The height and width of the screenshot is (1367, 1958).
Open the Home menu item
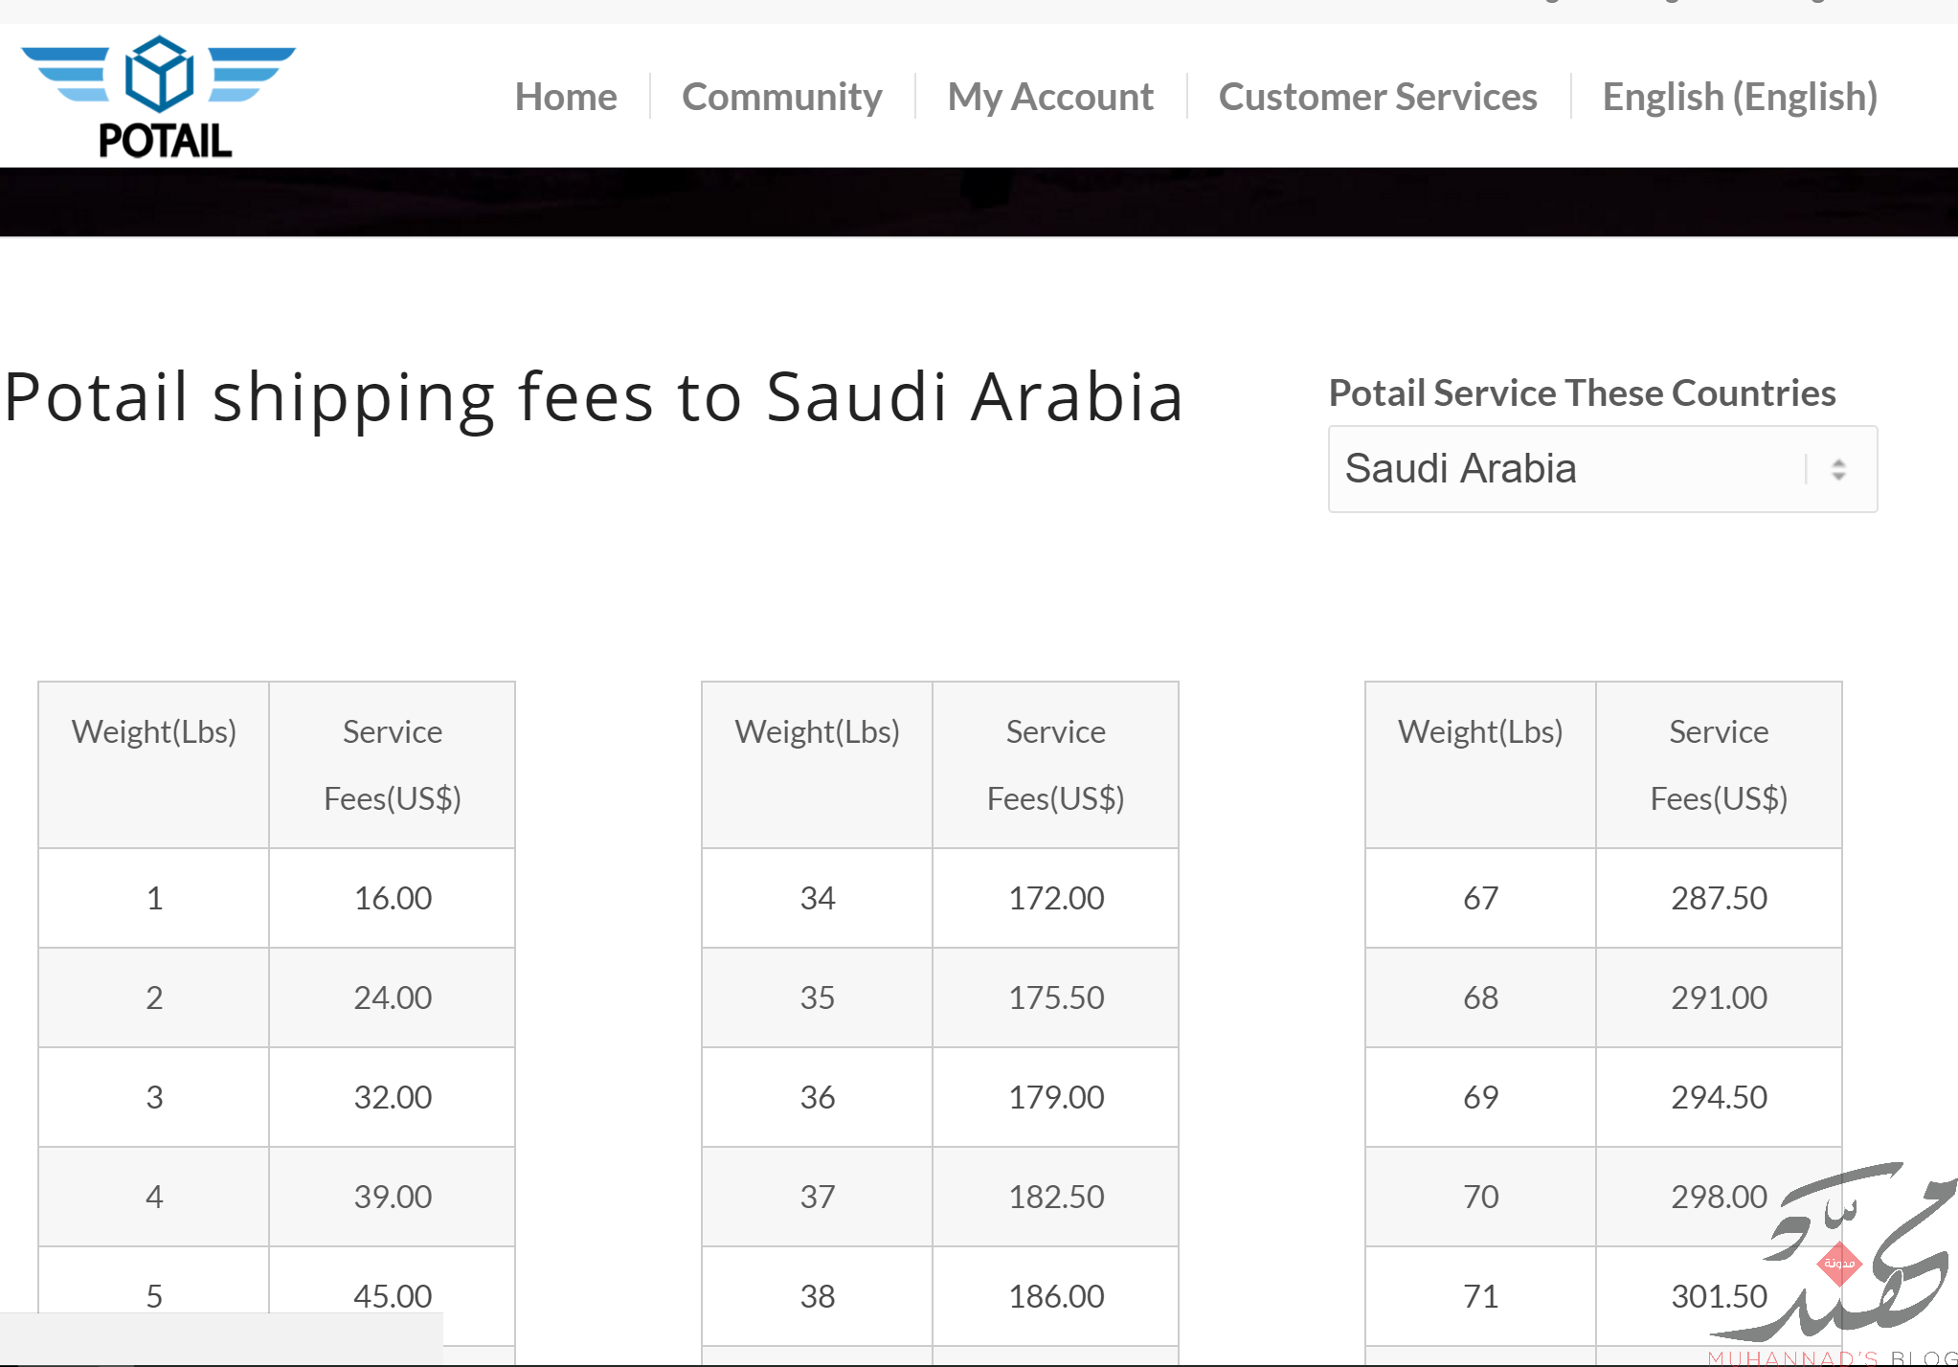(566, 97)
